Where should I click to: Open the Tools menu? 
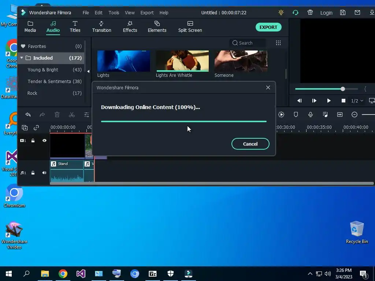(114, 13)
